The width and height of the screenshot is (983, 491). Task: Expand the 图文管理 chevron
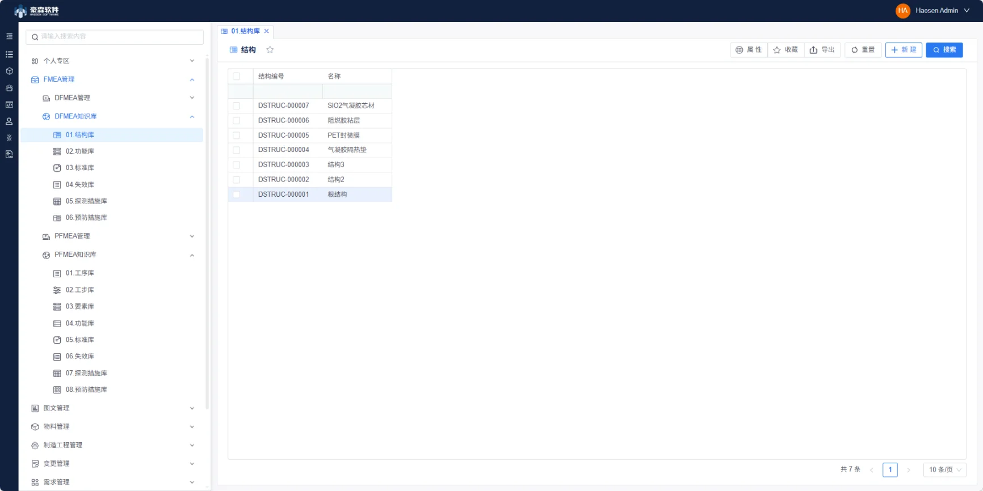tap(192, 408)
